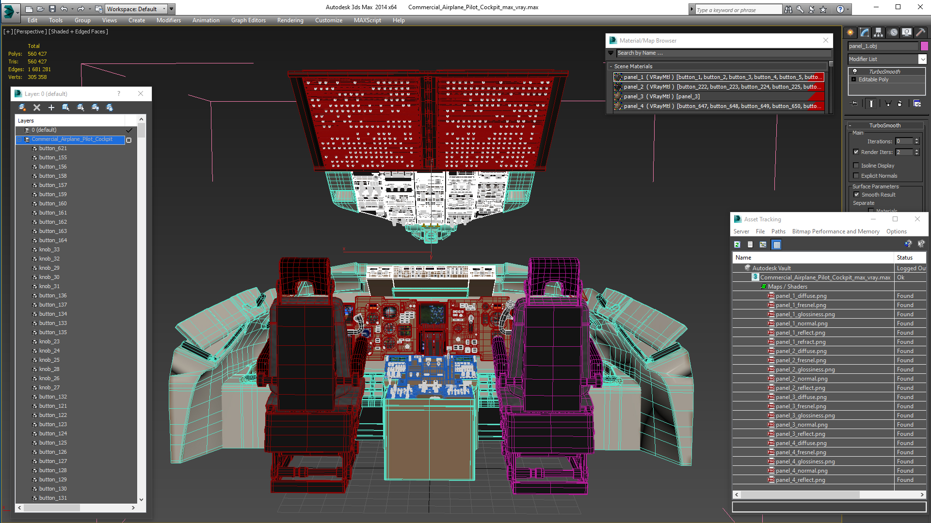Click Highlight Selected Objects' Layers icon
Image resolution: width=931 pixels, height=523 pixels.
[80, 108]
